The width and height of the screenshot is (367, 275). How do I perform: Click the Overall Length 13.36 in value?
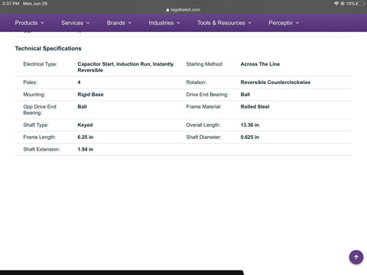coord(250,125)
